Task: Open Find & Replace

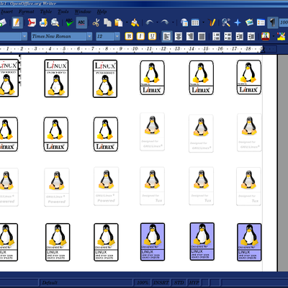Action: tap(226, 23)
